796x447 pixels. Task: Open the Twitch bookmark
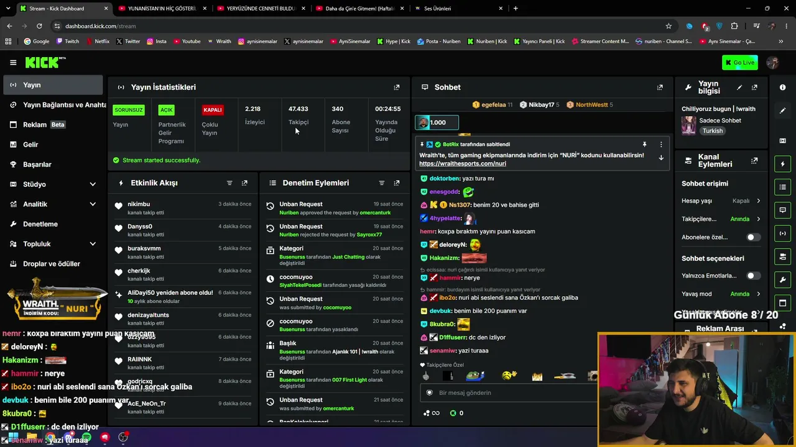(68, 42)
